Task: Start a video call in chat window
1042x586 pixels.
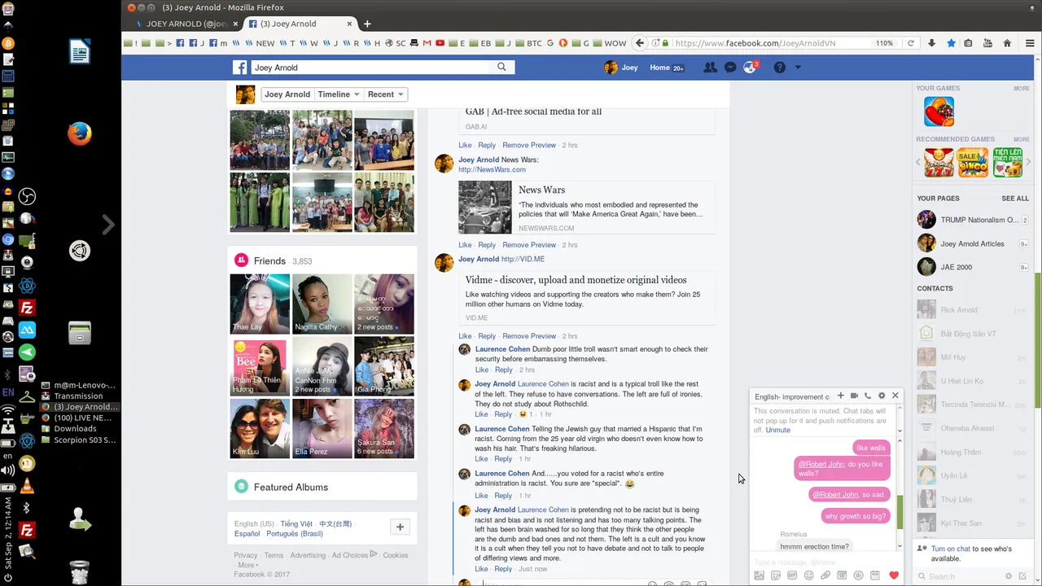Action: click(x=854, y=396)
